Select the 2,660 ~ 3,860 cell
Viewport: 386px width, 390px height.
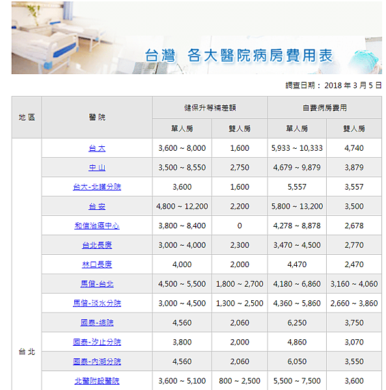coord(354,304)
